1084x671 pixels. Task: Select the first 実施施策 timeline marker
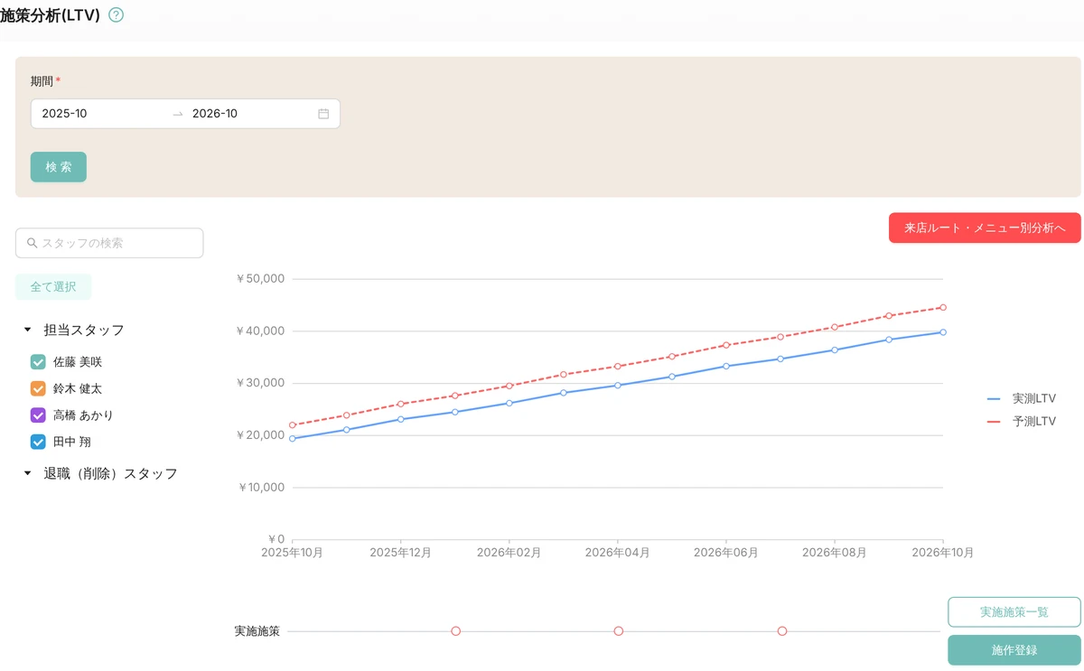[x=456, y=631]
